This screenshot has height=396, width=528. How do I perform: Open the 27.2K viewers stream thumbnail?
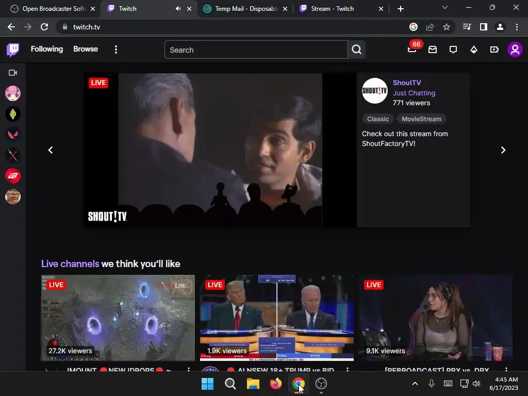point(118,318)
